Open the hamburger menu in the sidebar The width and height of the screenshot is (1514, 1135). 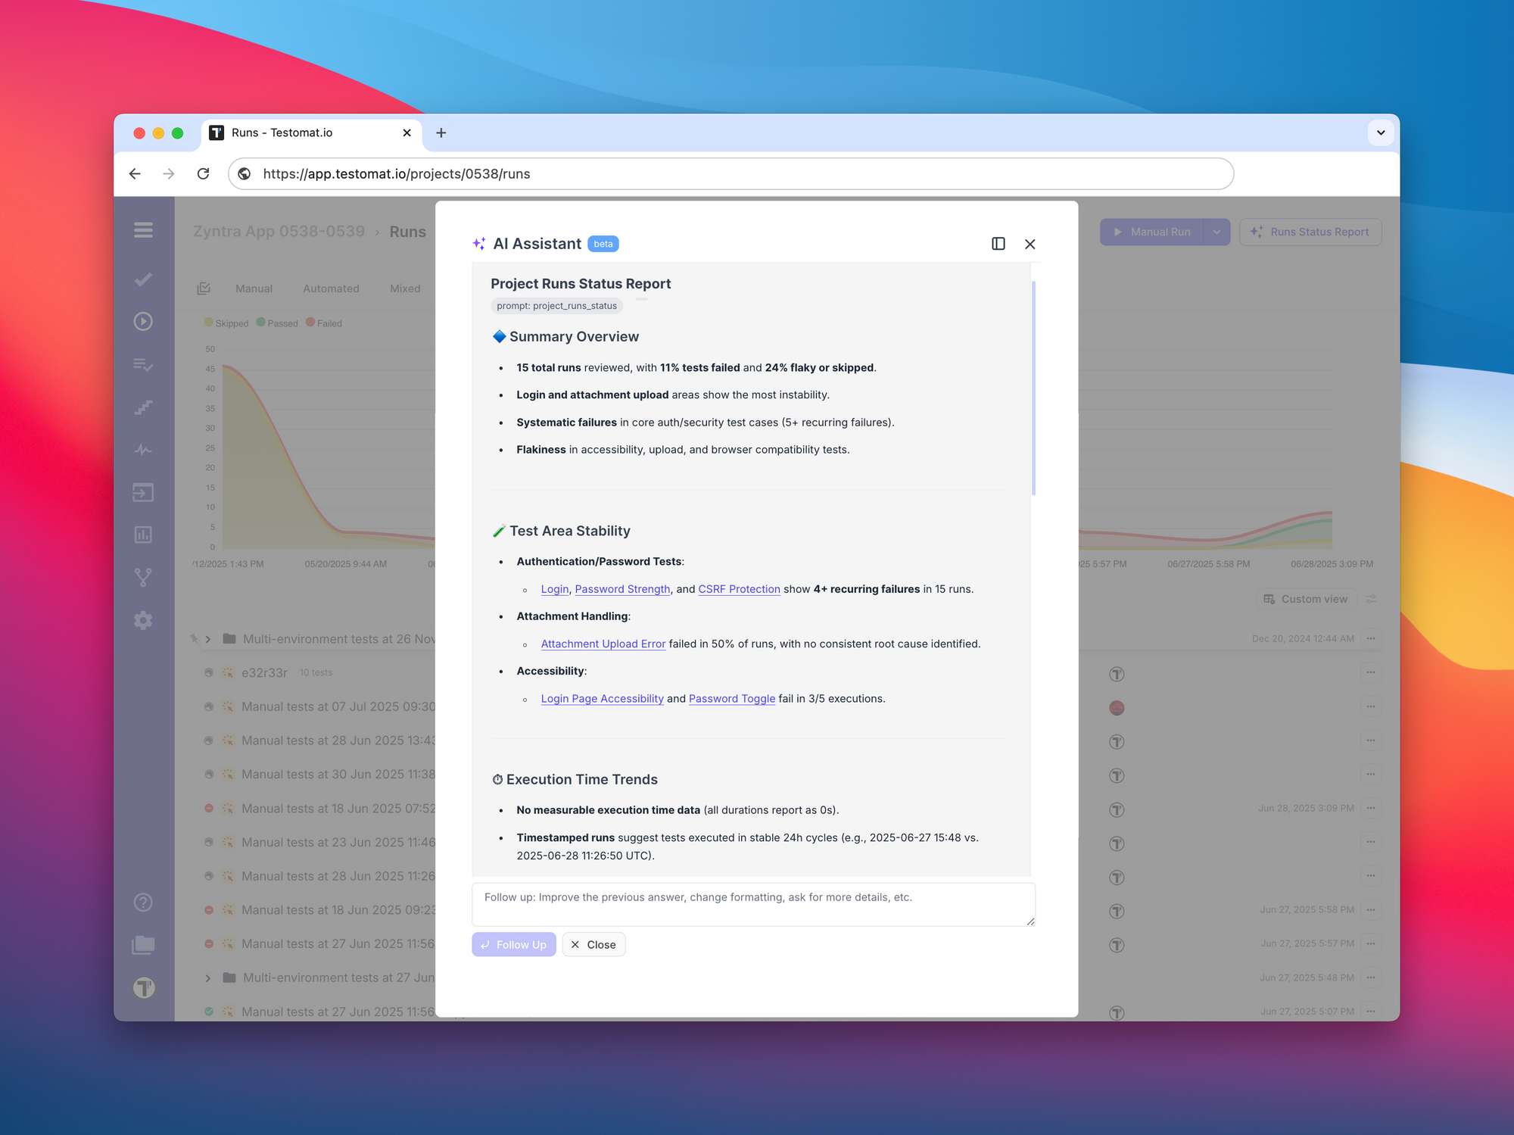pos(143,230)
